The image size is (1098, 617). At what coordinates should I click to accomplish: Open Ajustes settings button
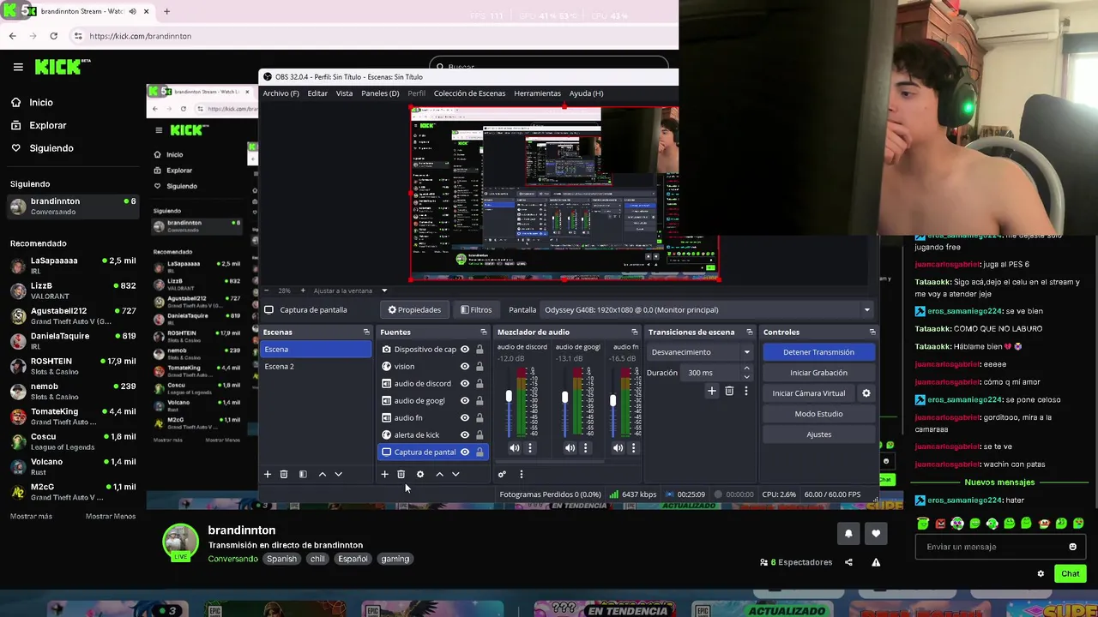tap(818, 434)
